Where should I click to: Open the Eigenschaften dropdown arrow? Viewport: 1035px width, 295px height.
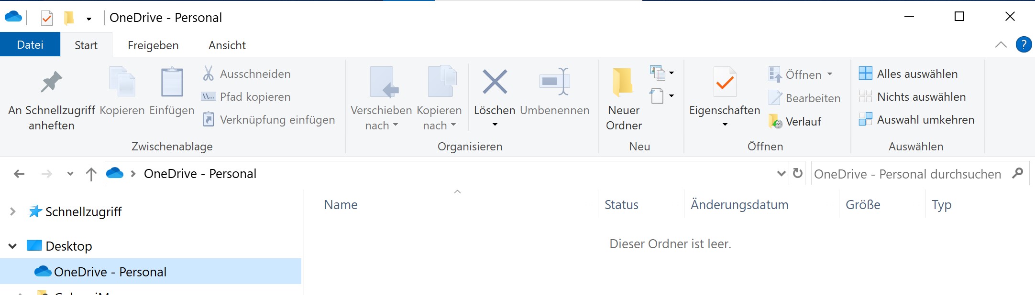725,125
